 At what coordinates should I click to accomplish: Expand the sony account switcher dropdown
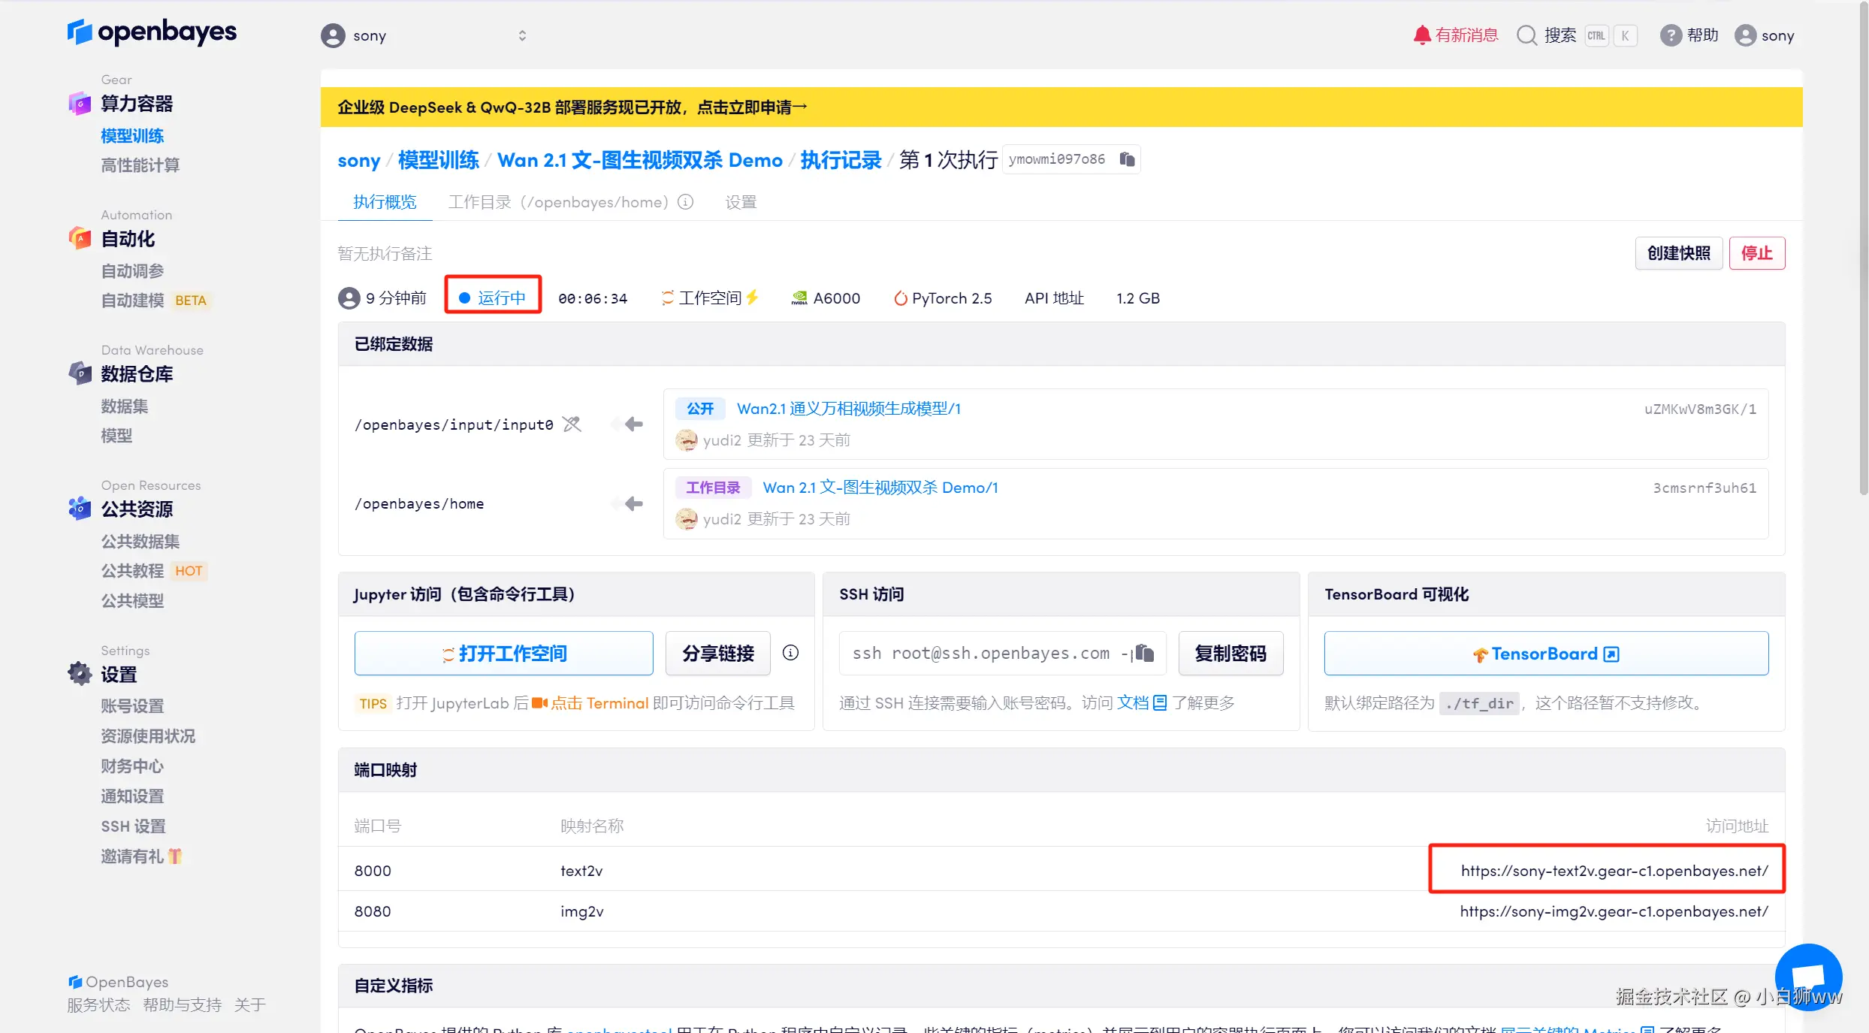point(521,35)
